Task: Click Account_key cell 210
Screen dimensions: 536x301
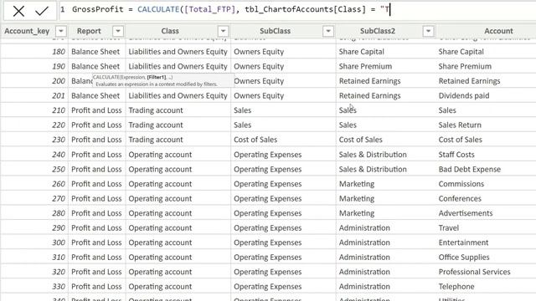Action: (59, 110)
